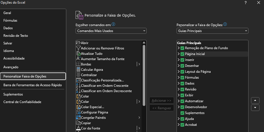264x132 pixels.
Task: Click the Colar Especial clipboard icon
Action: point(78,107)
